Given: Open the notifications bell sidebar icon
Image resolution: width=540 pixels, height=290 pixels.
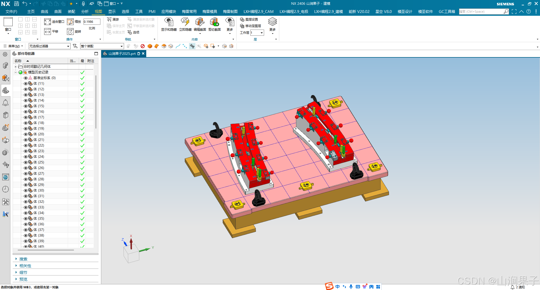Looking at the screenshot, I should 6,103.
